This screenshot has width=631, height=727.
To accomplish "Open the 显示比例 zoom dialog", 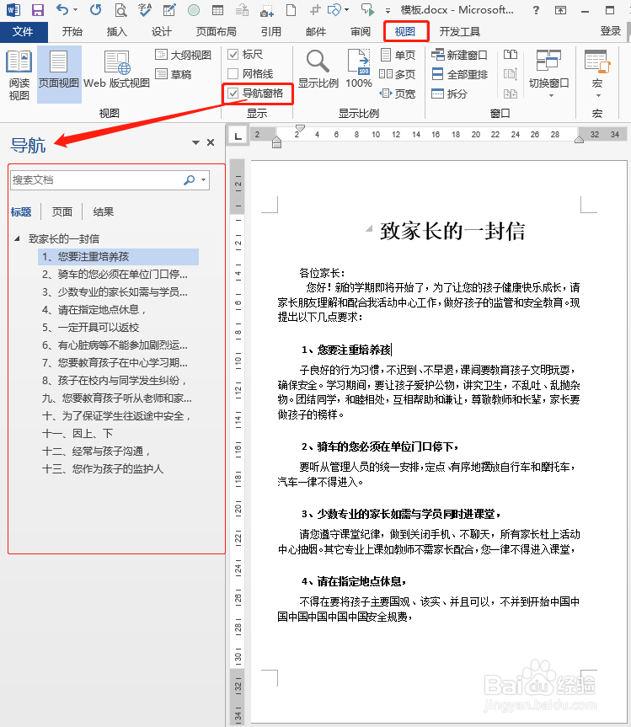I will click(318, 70).
